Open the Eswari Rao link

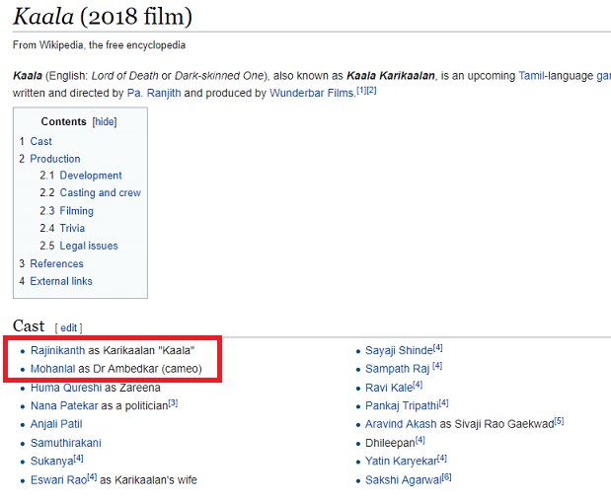click(x=59, y=480)
